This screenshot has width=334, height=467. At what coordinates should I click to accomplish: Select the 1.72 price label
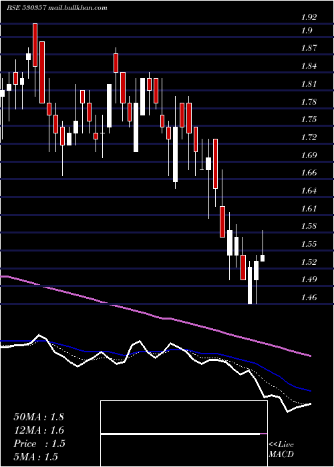[309, 137]
